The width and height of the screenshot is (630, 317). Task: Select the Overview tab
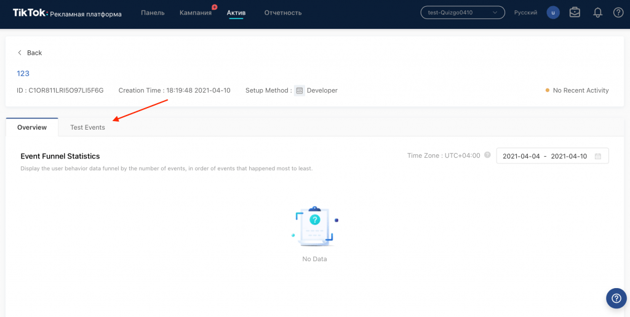click(x=32, y=127)
